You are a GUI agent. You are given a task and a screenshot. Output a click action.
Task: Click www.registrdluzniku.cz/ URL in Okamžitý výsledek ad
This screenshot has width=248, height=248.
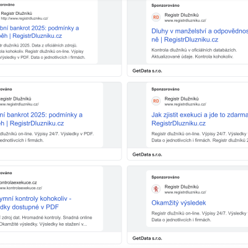[x=185, y=192]
